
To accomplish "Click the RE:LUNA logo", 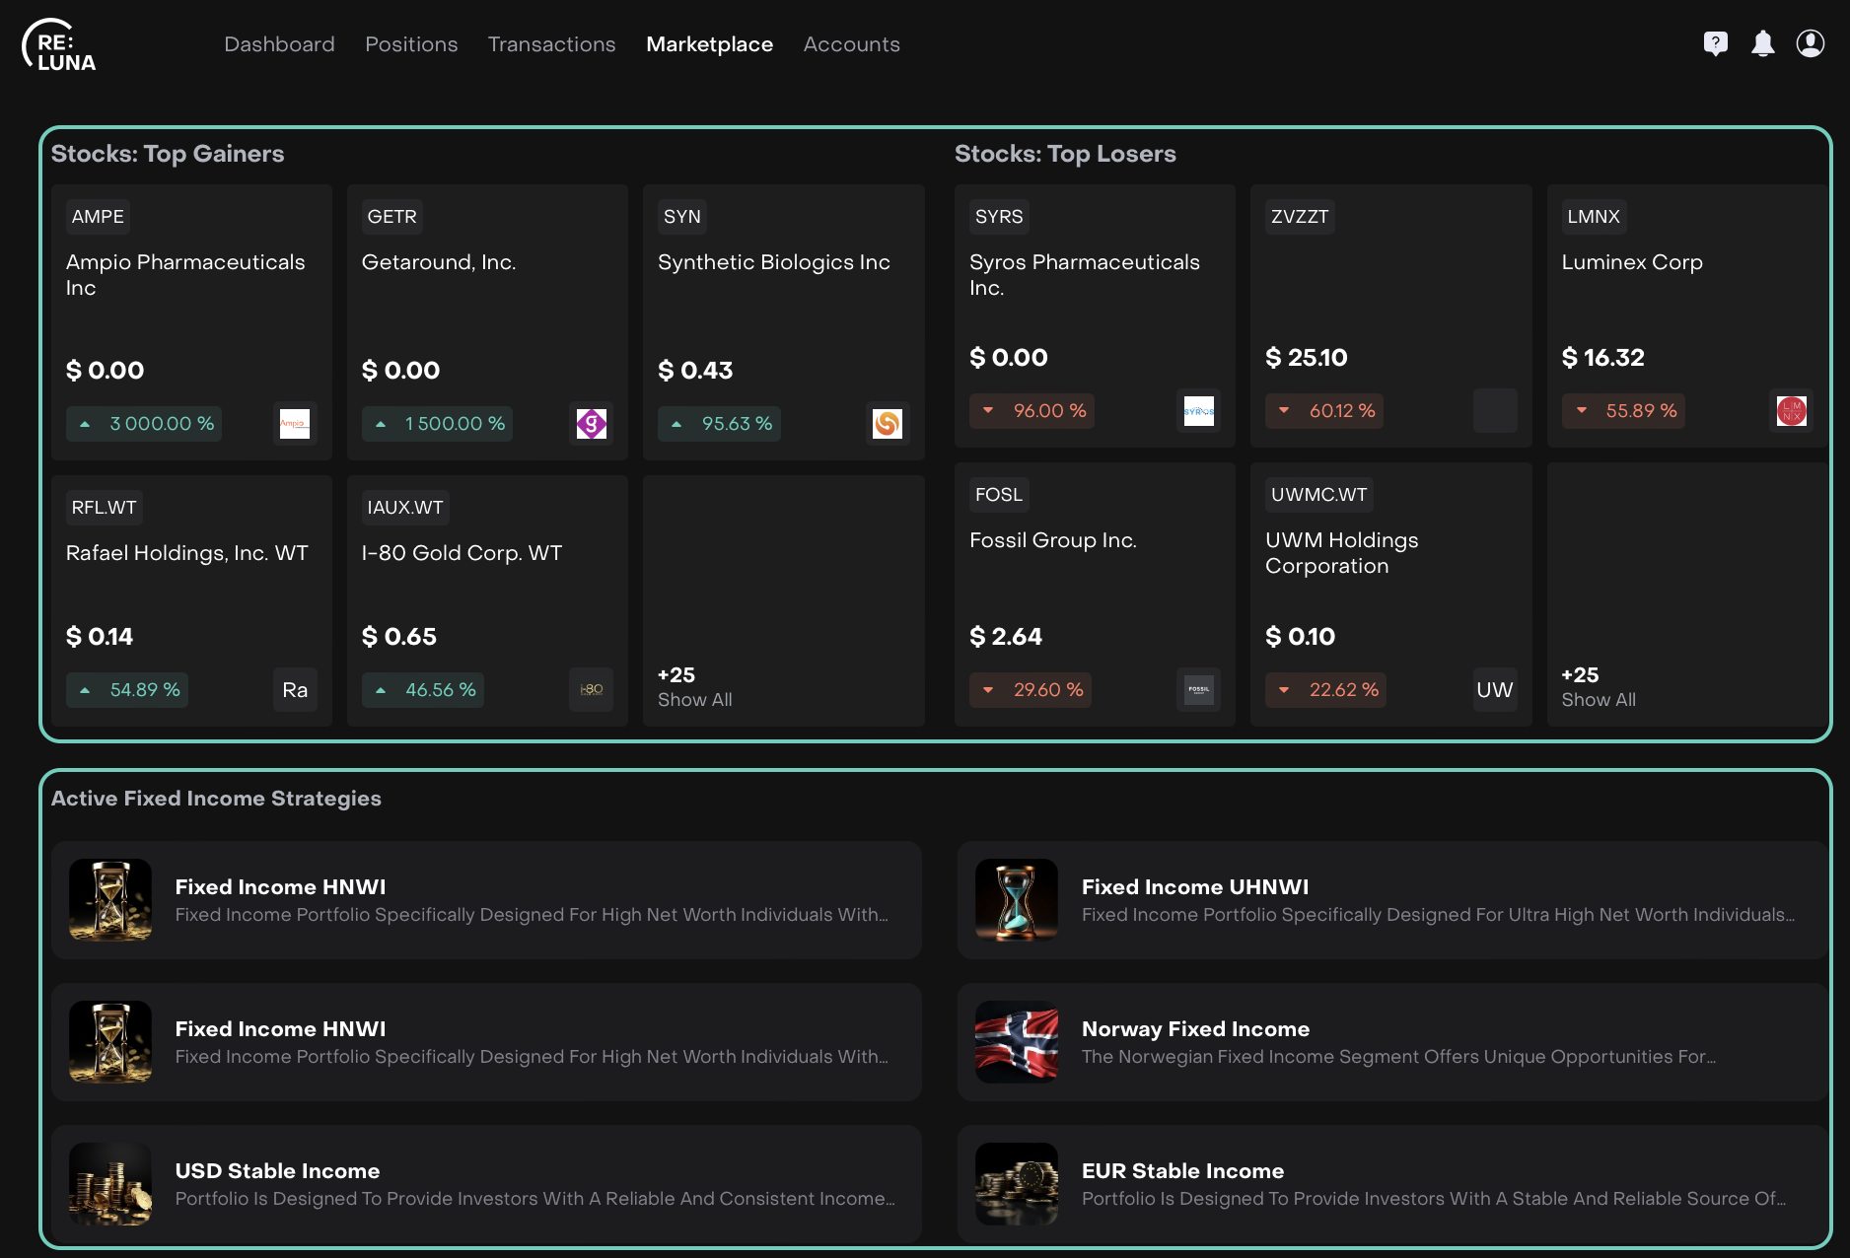I will (59, 45).
